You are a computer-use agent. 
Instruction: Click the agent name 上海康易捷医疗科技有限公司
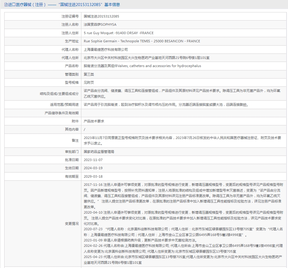[x=106, y=50]
